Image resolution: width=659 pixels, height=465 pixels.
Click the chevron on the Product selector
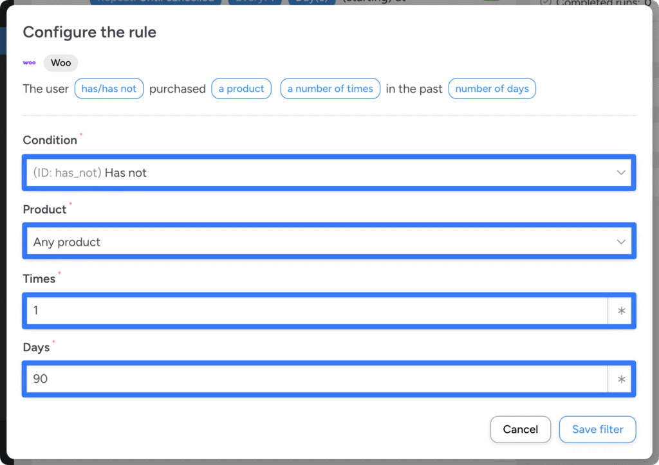click(x=620, y=241)
